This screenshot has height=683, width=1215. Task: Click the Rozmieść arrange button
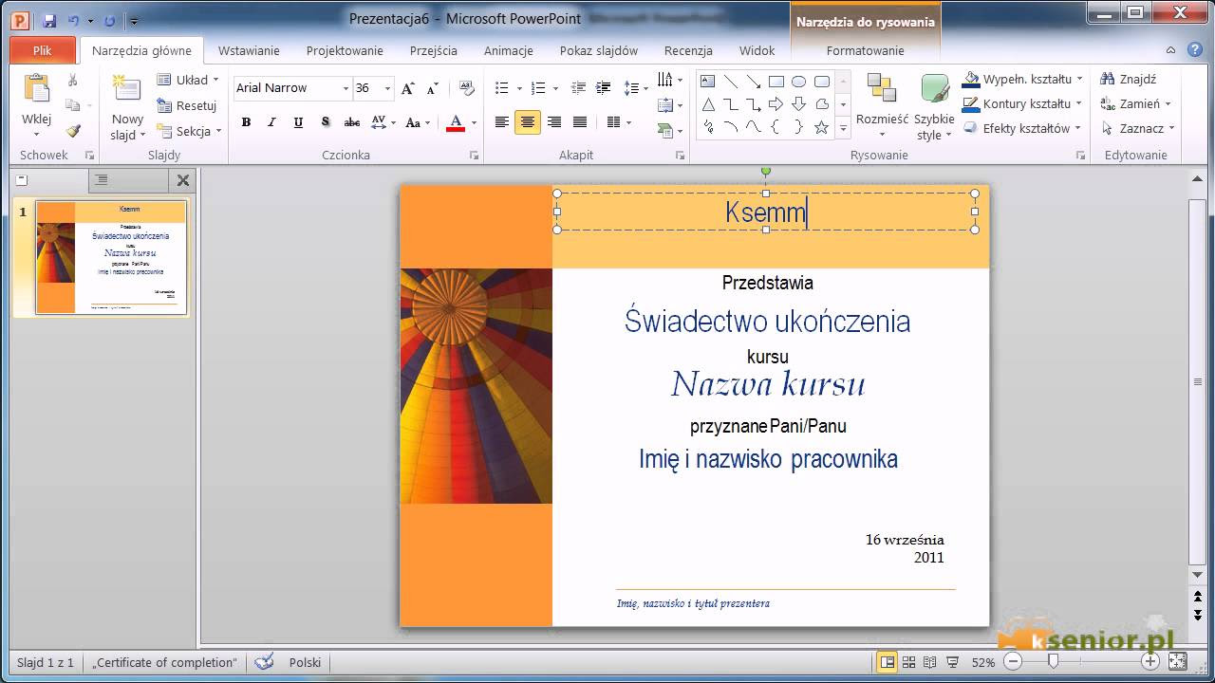pyautogui.click(x=882, y=107)
